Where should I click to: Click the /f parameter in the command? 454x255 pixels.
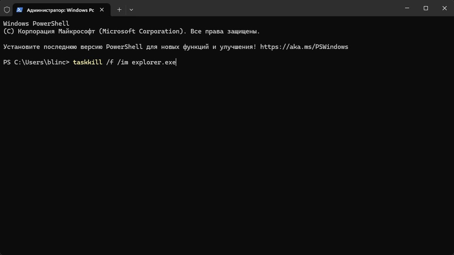110,62
